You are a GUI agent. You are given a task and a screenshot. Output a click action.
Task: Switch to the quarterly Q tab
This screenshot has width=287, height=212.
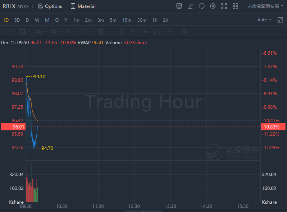coord(57,20)
